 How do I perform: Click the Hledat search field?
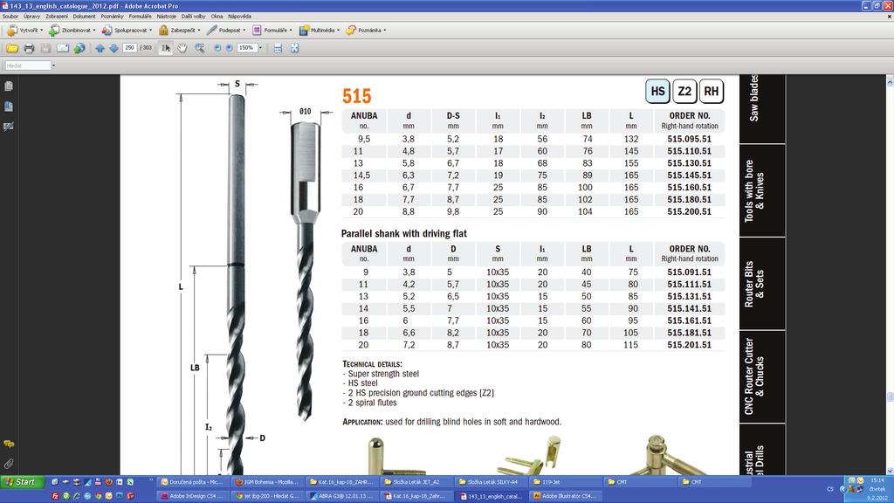[x=28, y=65]
